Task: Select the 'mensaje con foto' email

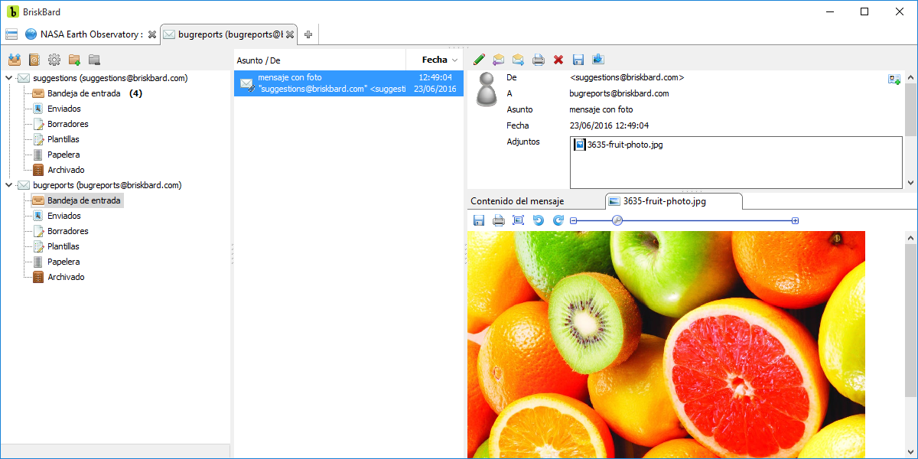Action: click(348, 83)
